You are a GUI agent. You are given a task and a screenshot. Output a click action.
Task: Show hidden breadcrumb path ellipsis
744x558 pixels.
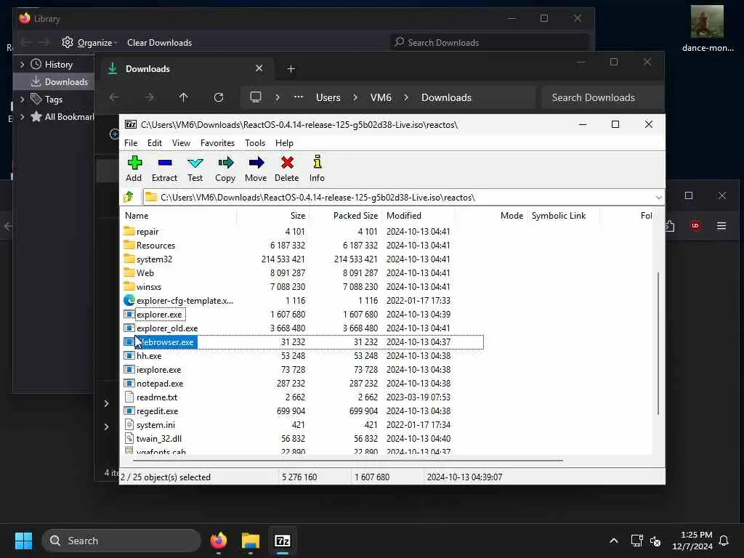coord(299,97)
